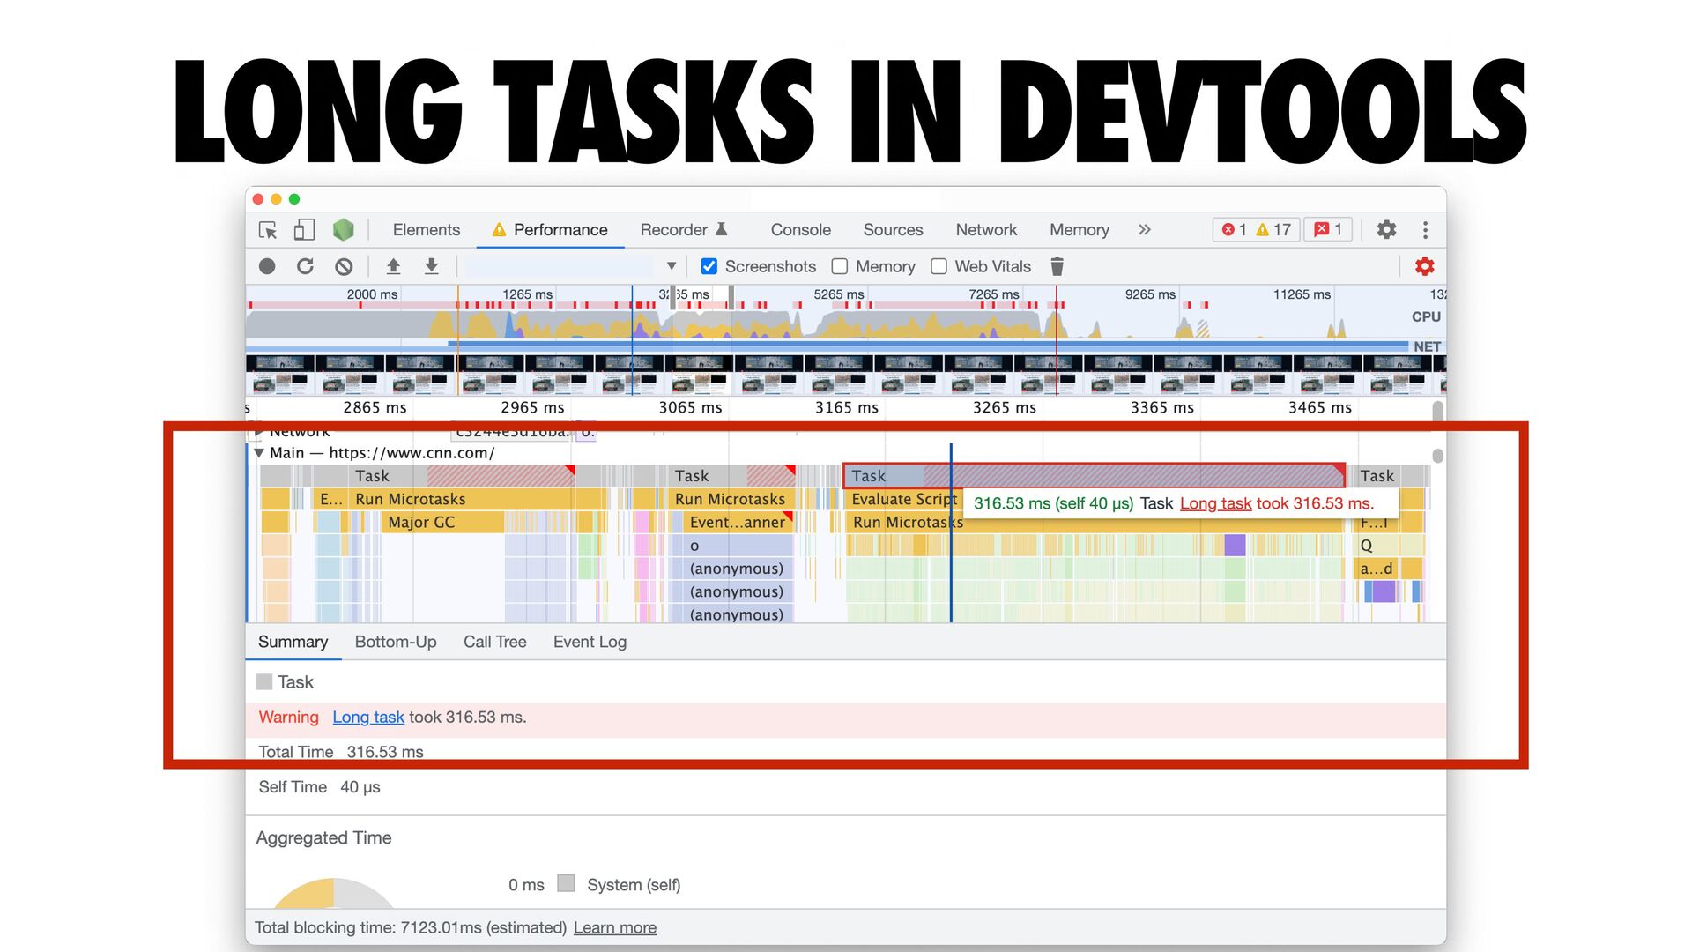Enable the Web Vitals checkbox

pos(939,266)
